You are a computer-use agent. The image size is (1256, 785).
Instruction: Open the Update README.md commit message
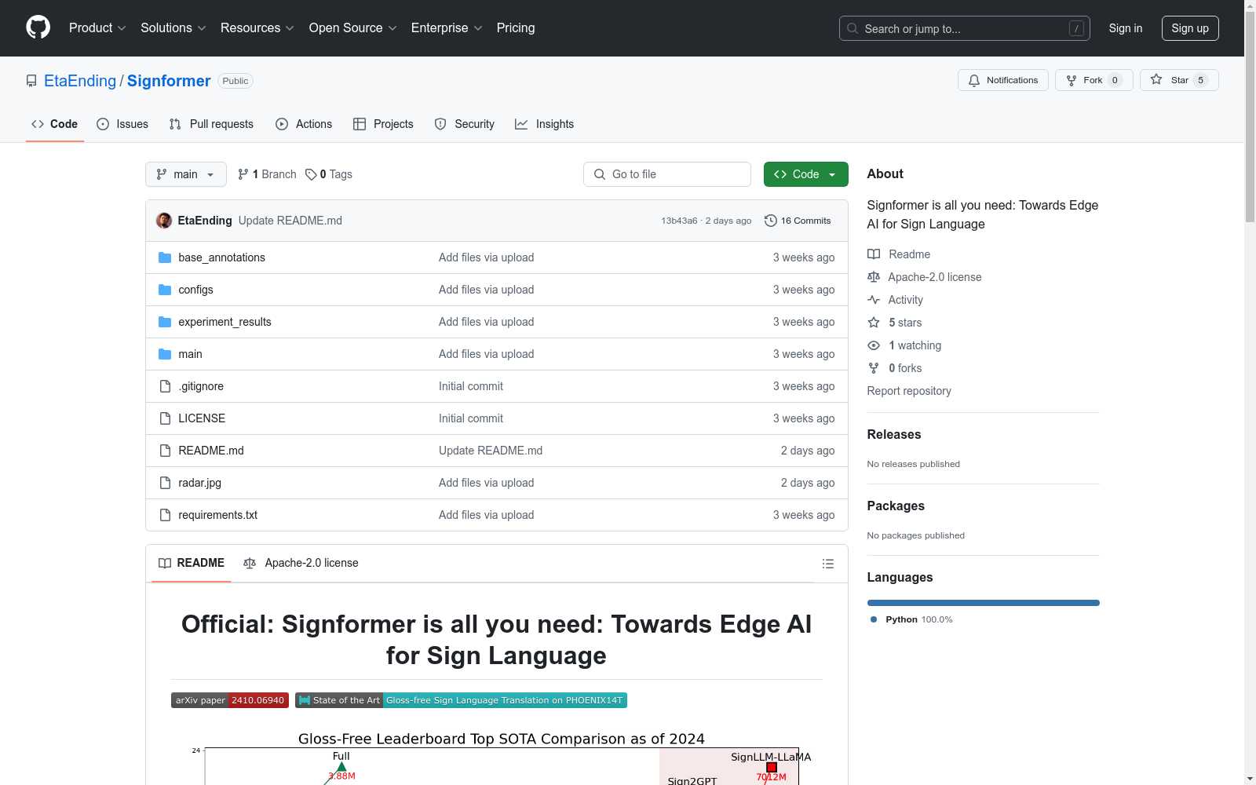point(290,221)
